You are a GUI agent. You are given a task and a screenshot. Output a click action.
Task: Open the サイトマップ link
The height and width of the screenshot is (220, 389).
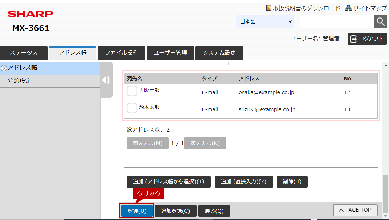point(370,8)
